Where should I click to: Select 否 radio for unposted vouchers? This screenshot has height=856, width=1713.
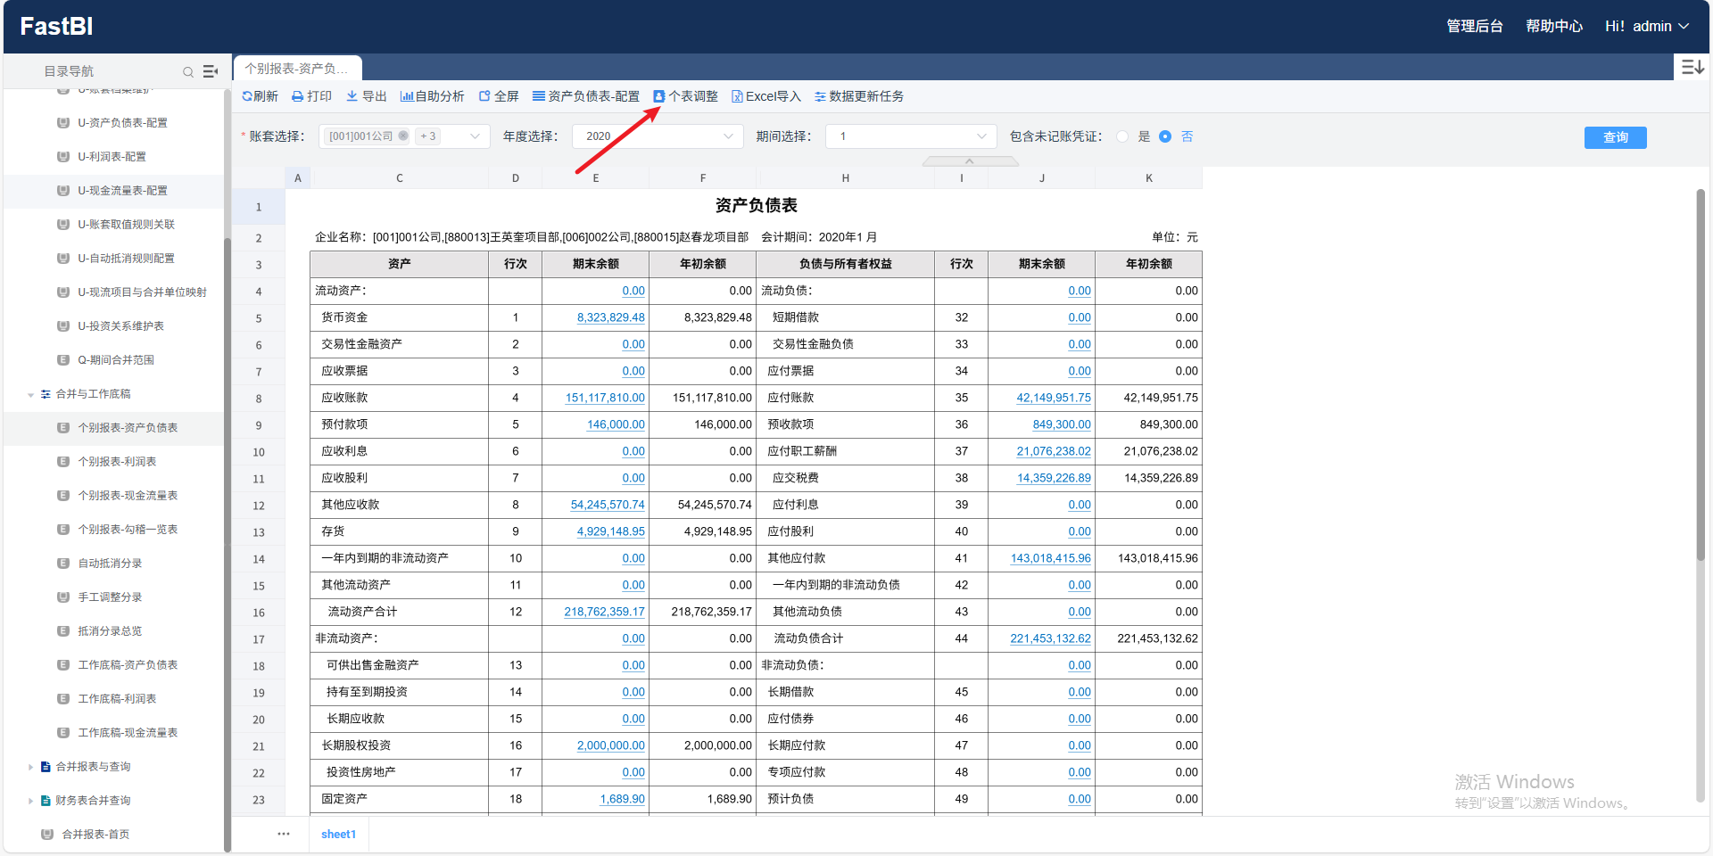click(1165, 136)
